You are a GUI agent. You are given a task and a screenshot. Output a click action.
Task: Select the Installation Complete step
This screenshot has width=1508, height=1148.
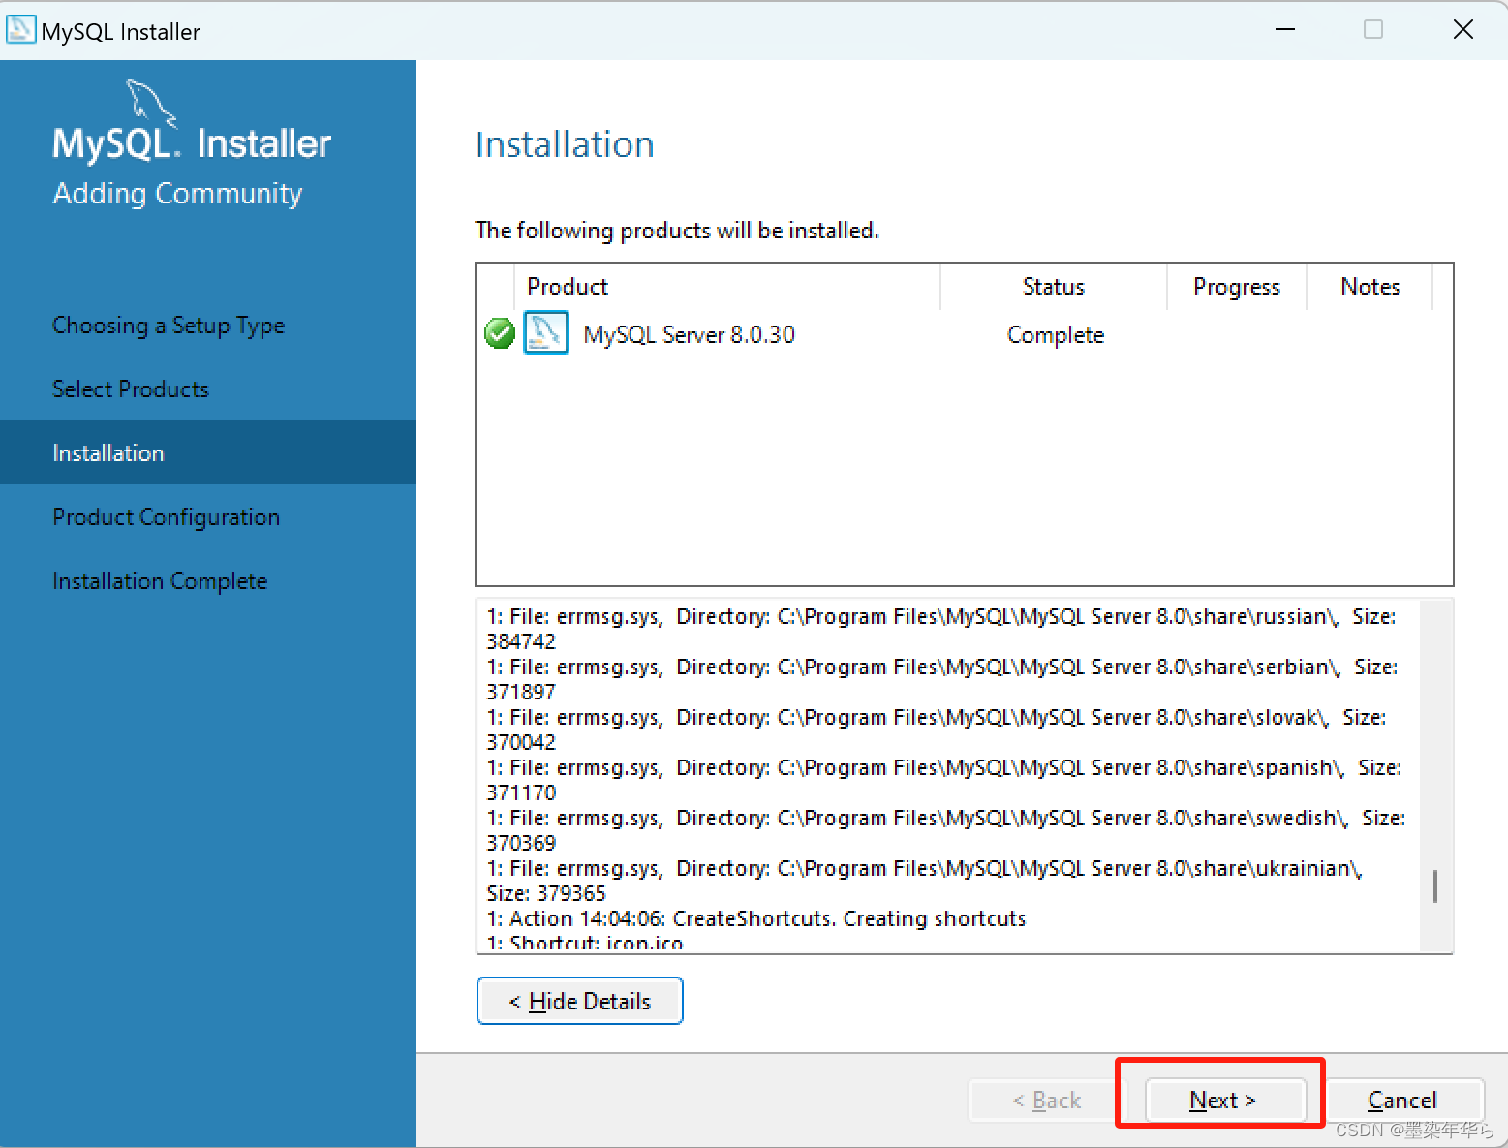click(160, 581)
